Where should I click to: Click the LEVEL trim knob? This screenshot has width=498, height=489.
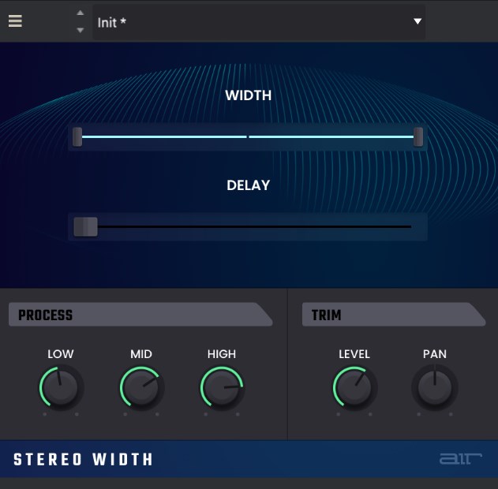coord(354,387)
